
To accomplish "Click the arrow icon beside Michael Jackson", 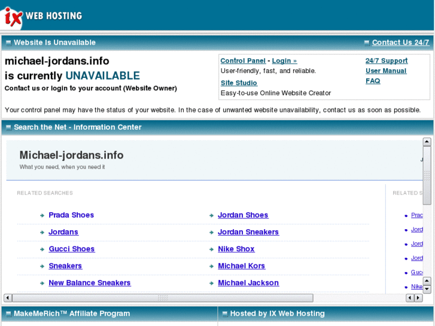I will [x=211, y=284].
